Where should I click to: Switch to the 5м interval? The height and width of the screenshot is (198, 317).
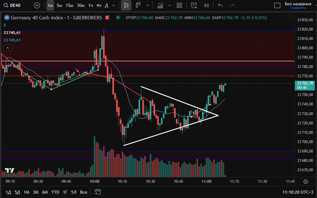59,6
